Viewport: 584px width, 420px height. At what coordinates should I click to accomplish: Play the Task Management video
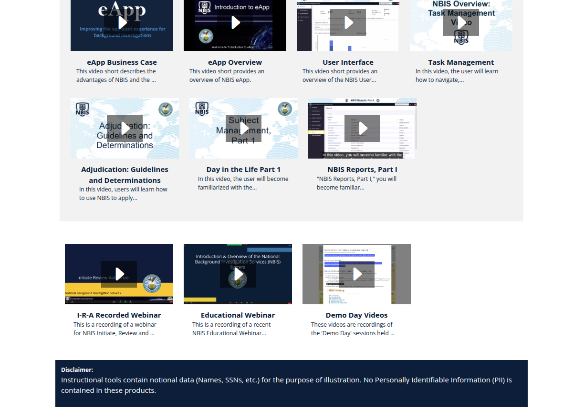coord(461,22)
